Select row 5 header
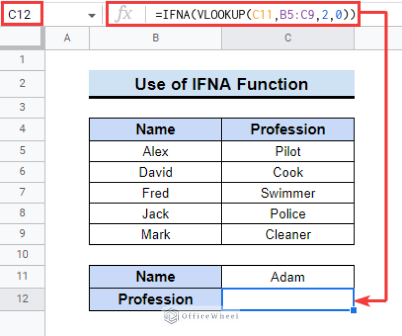Screen dimensions: 402x336 pos(22,151)
